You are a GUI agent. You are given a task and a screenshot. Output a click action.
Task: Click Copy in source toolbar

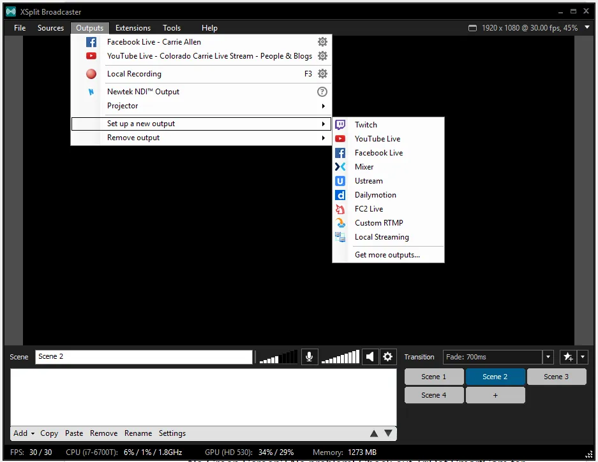pos(49,433)
